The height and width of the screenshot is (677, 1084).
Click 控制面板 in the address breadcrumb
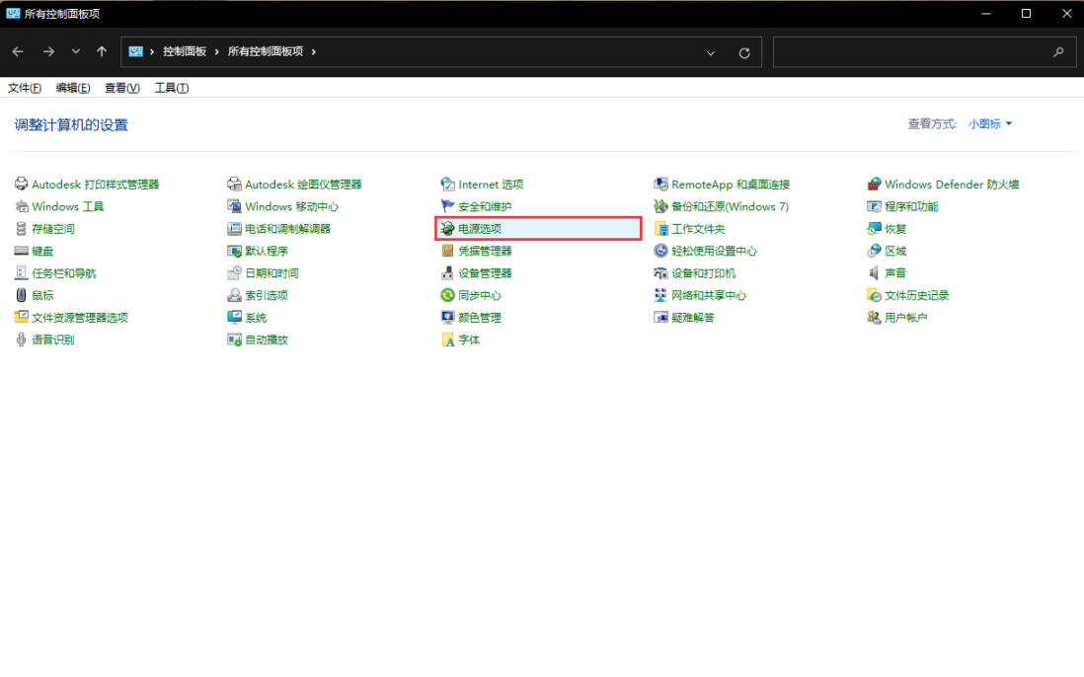click(185, 51)
